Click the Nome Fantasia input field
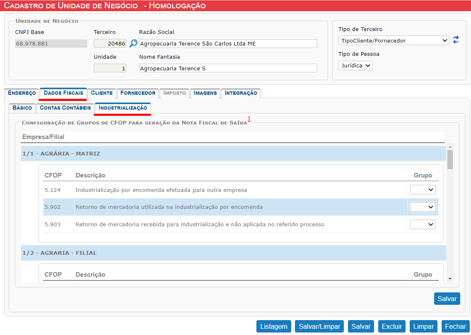 (x=228, y=68)
